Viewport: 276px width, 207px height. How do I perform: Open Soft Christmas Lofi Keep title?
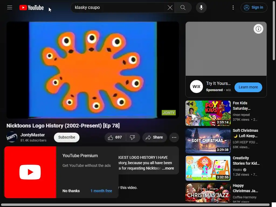pyautogui.click(x=245, y=133)
